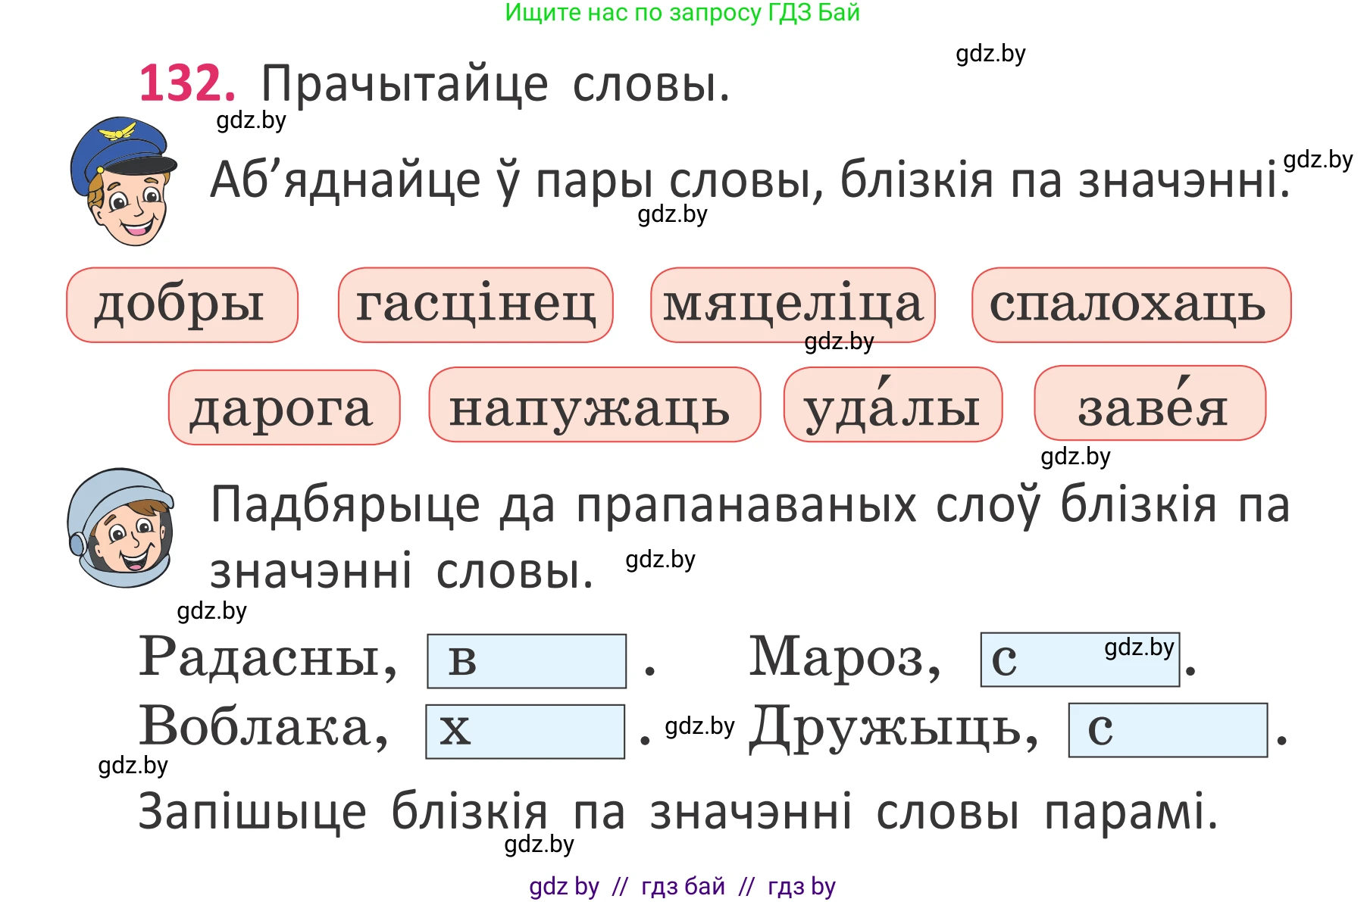
Task: Click the blank box after 'Мароз'
Action: pos(1080,660)
